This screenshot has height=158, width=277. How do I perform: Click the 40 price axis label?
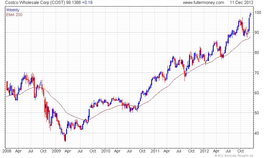pyautogui.click(x=257, y=133)
